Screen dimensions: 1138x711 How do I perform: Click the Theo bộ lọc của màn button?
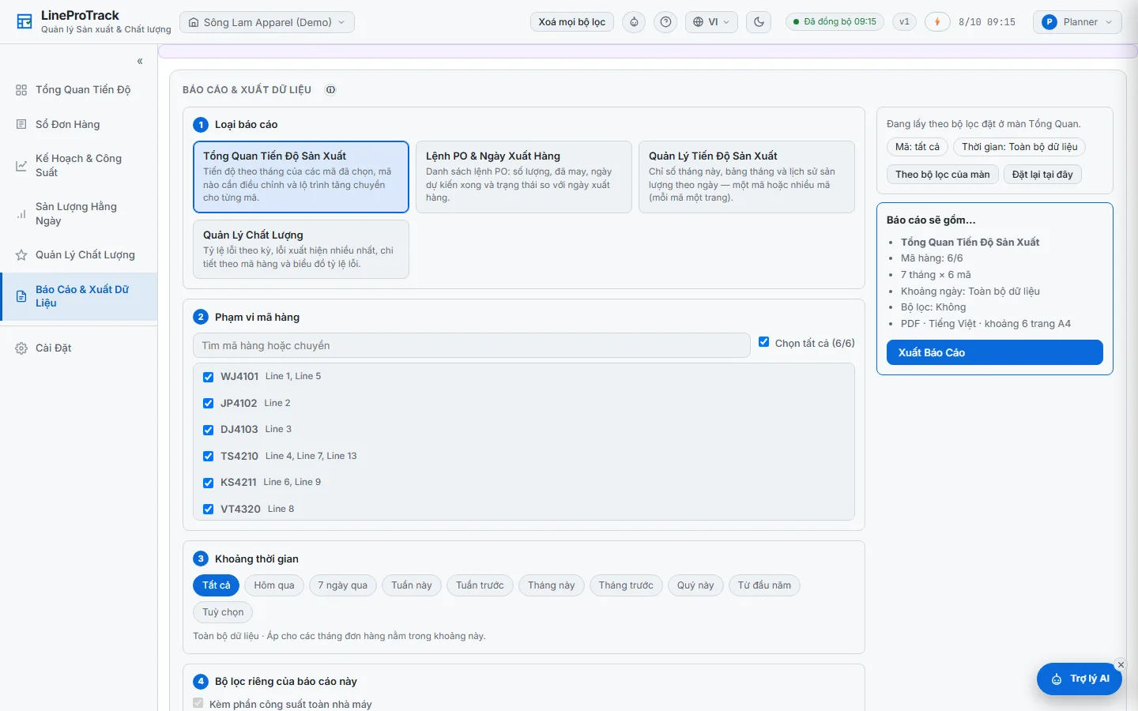point(943,175)
